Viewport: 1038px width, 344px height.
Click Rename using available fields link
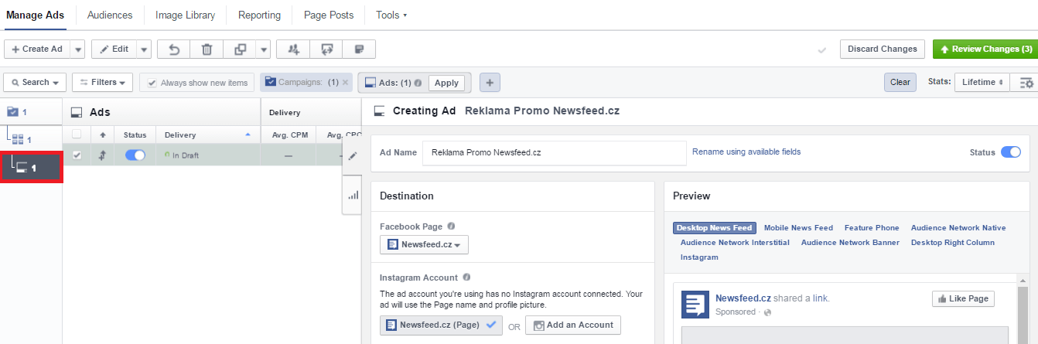pyautogui.click(x=746, y=152)
